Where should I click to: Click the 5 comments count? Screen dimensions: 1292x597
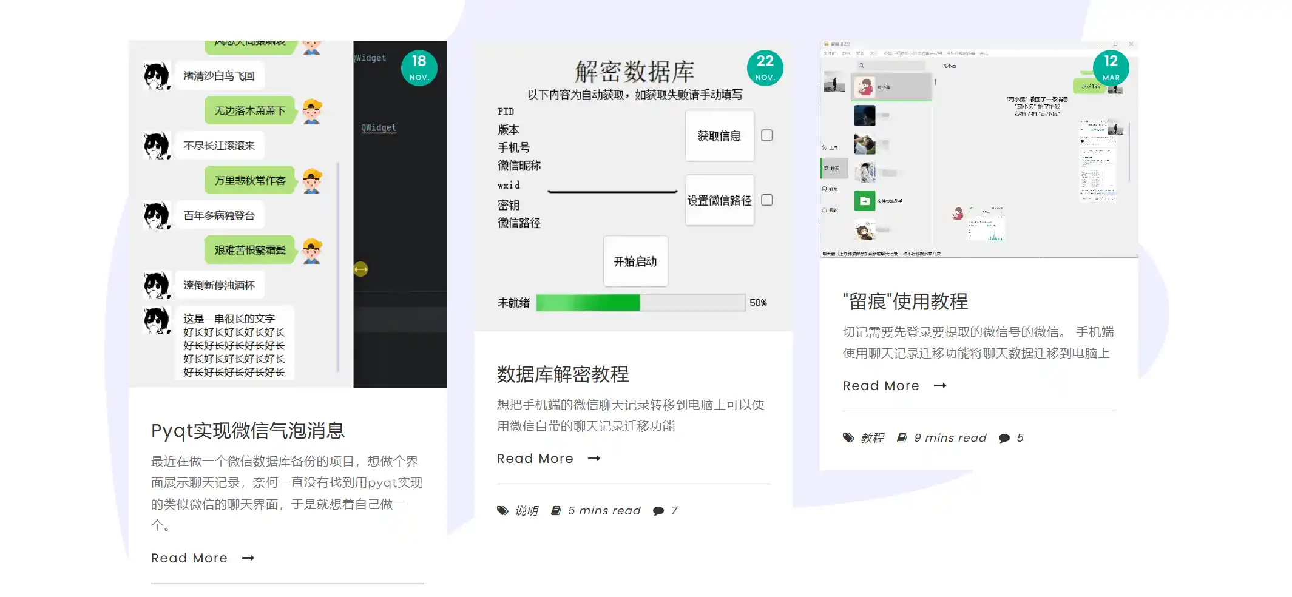point(1020,438)
